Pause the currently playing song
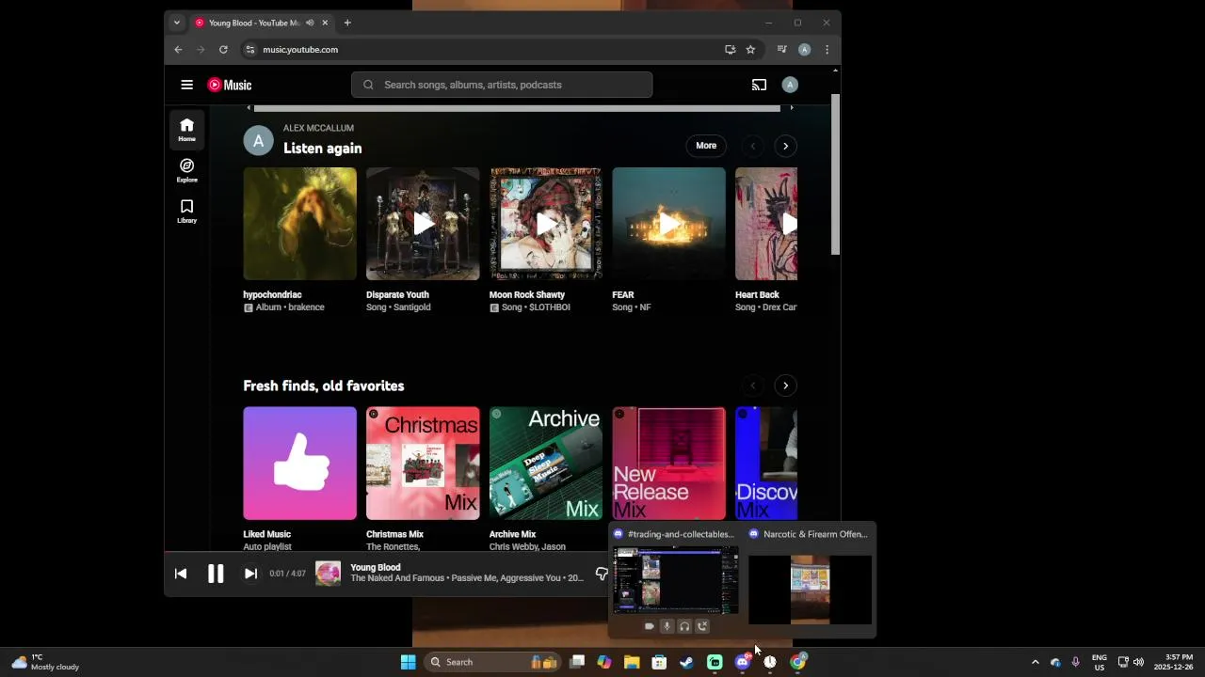The width and height of the screenshot is (1205, 677). pyautogui.click(x=216, y=574)
